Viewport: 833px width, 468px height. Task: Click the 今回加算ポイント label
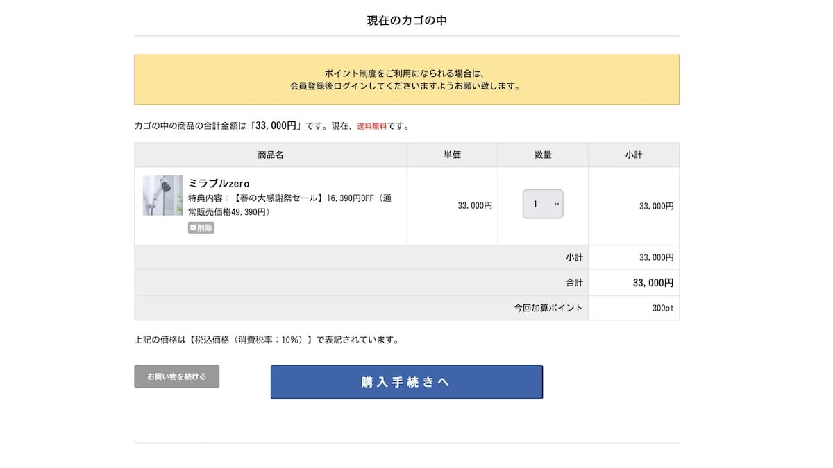[548, 308]
